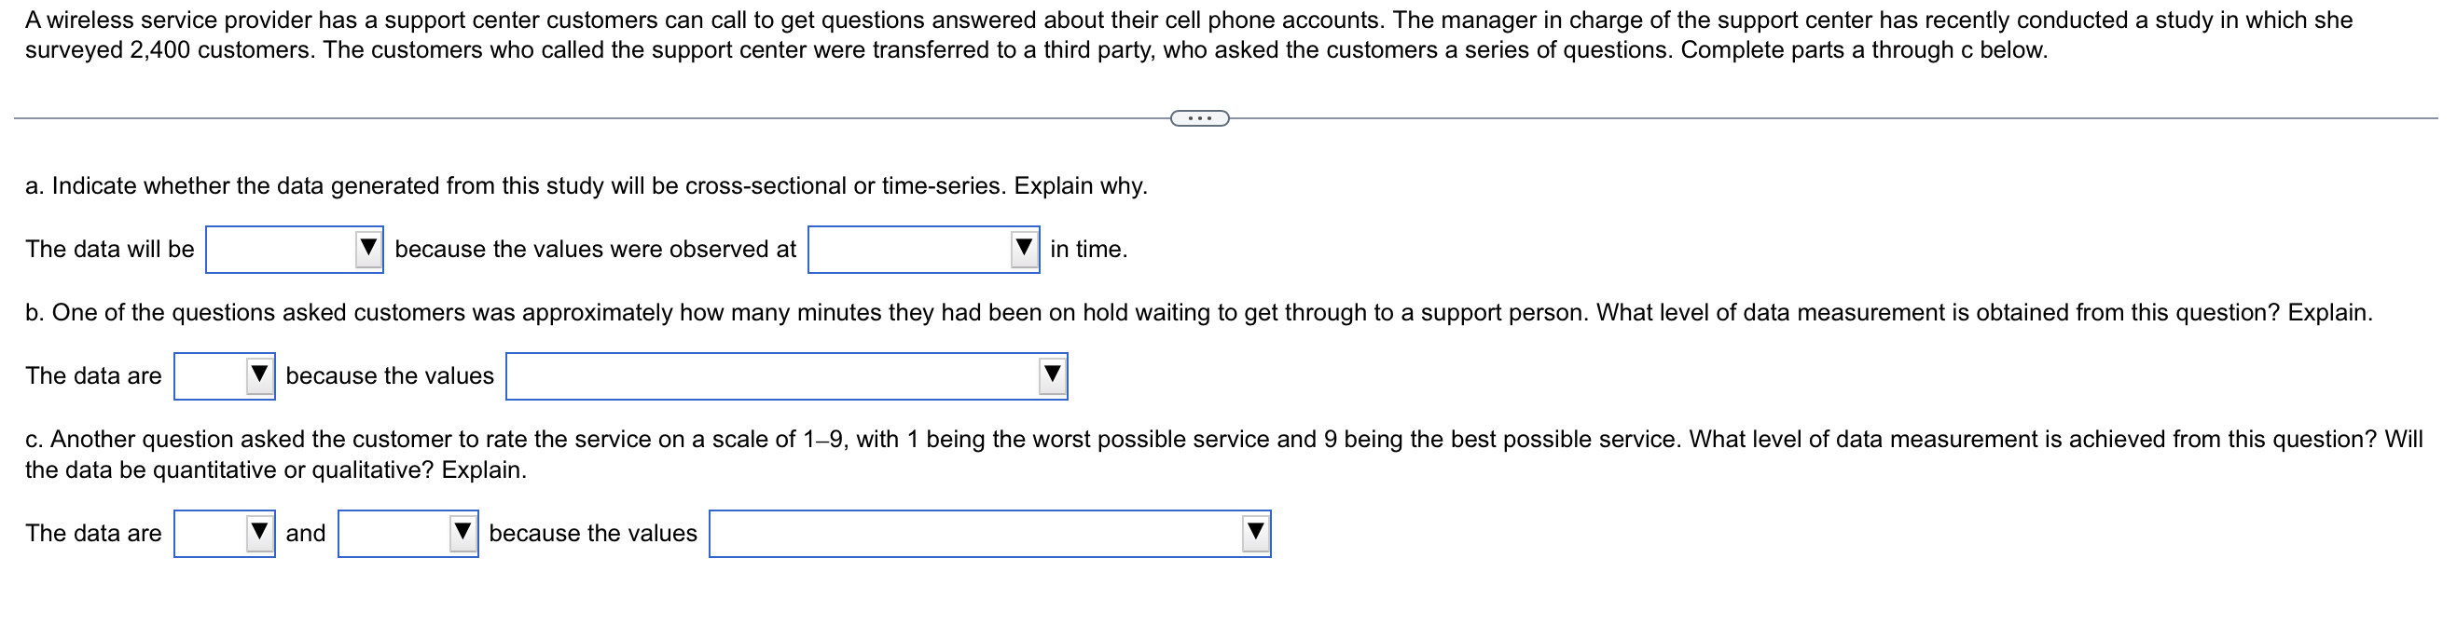Click the part a question text link area

(587, 185)
